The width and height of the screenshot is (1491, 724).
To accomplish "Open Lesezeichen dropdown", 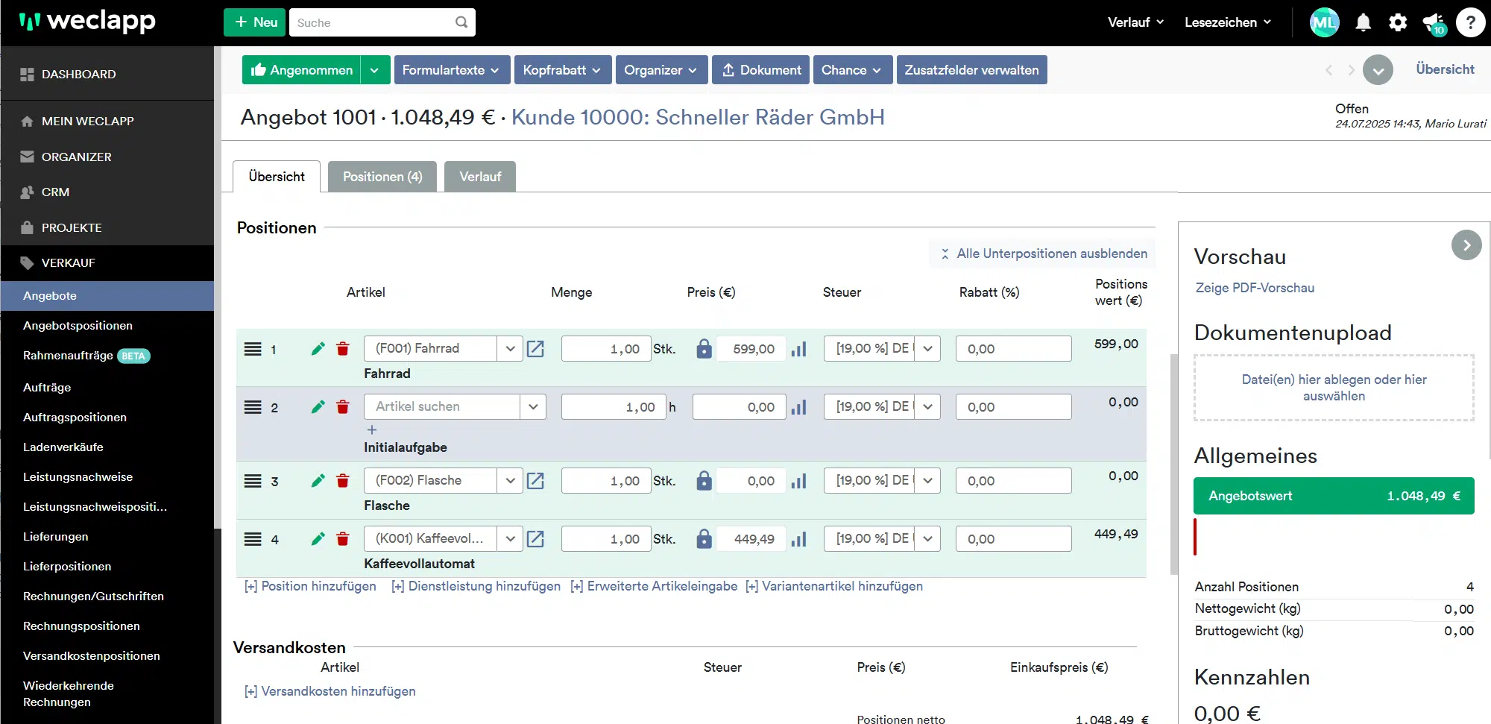I will [x=1228, y=22].
